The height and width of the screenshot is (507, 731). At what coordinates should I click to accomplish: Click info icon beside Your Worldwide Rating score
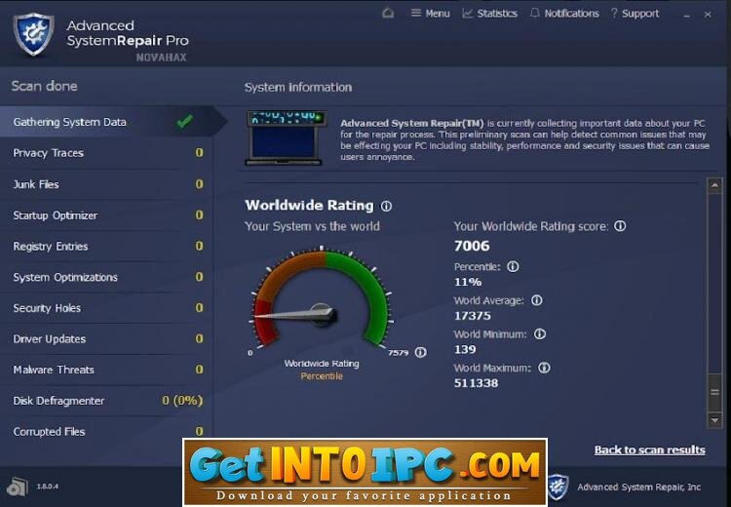tap(620, 226)
